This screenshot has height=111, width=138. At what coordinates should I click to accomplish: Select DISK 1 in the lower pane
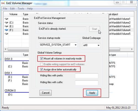[8, 73]
